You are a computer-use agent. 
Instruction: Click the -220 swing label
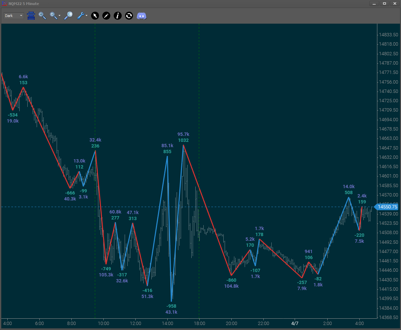359,235
